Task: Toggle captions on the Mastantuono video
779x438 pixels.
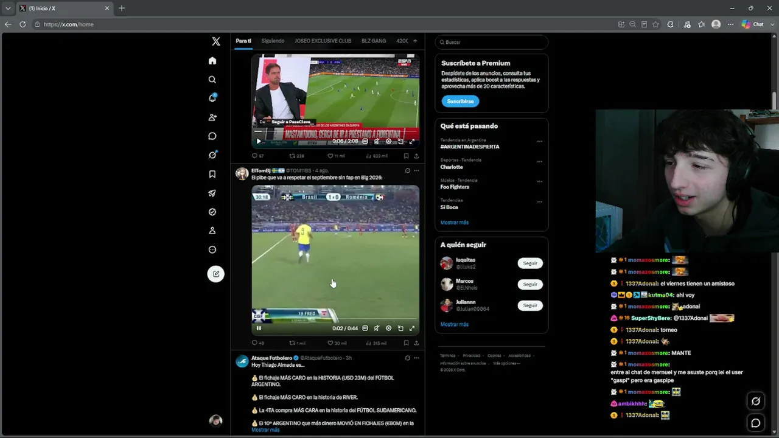Action: click(x=365, y=141)
